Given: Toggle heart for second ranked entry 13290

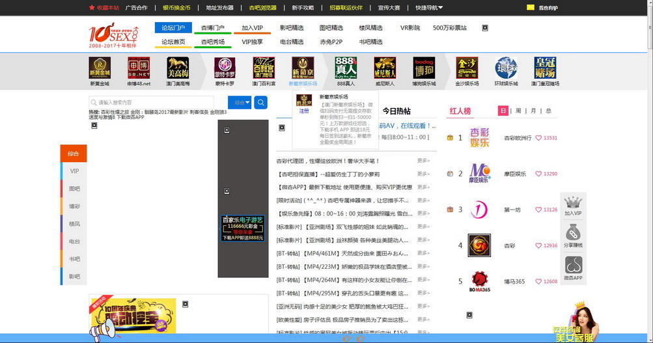Looking at the screenshot, I should coord(538,174).
